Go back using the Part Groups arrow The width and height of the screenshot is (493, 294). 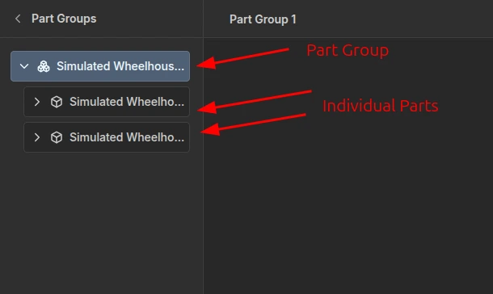click(x=18, y=19)
